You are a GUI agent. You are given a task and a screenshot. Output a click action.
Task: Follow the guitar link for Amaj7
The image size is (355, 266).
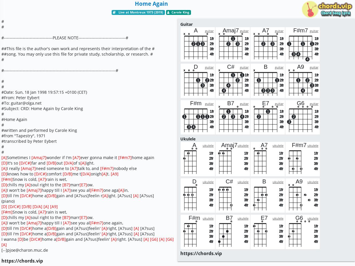244,31
